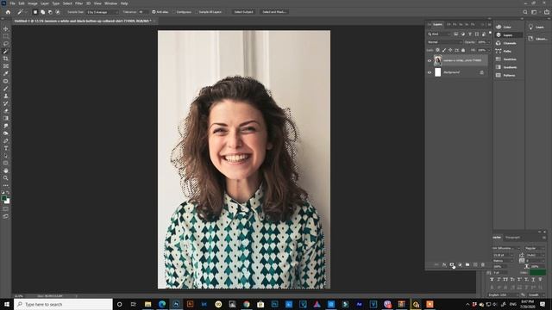Image resolution: width=552 pixels, height=310 pixels.
Task: Toggle layer filtering on/off switch
Action: 490,33
